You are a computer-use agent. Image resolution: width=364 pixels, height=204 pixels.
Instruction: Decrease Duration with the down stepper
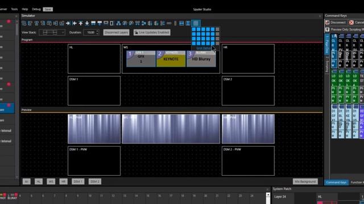(x=97, y=34)
